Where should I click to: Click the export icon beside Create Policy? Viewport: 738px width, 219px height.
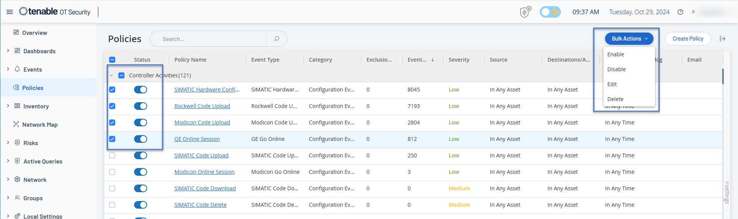coord(722,39)
